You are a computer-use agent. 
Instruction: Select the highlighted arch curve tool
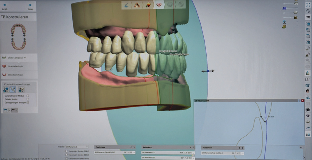pyautogui.click(x=13, y=90)
